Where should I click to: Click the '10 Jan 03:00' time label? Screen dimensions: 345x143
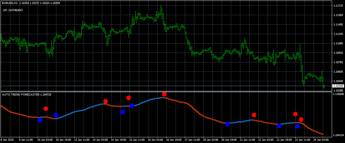click(x=45, y=140)
